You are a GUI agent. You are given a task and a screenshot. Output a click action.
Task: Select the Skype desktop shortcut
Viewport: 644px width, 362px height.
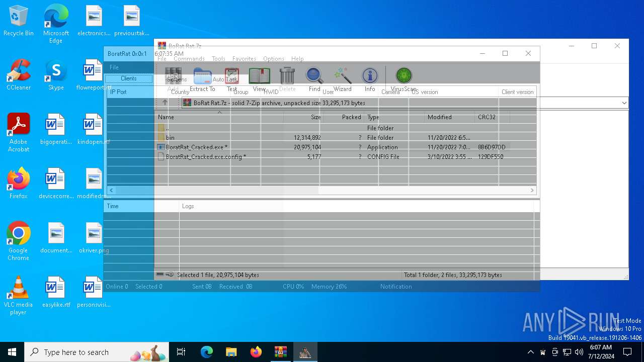pyautogui.click(x=56, y=75)
